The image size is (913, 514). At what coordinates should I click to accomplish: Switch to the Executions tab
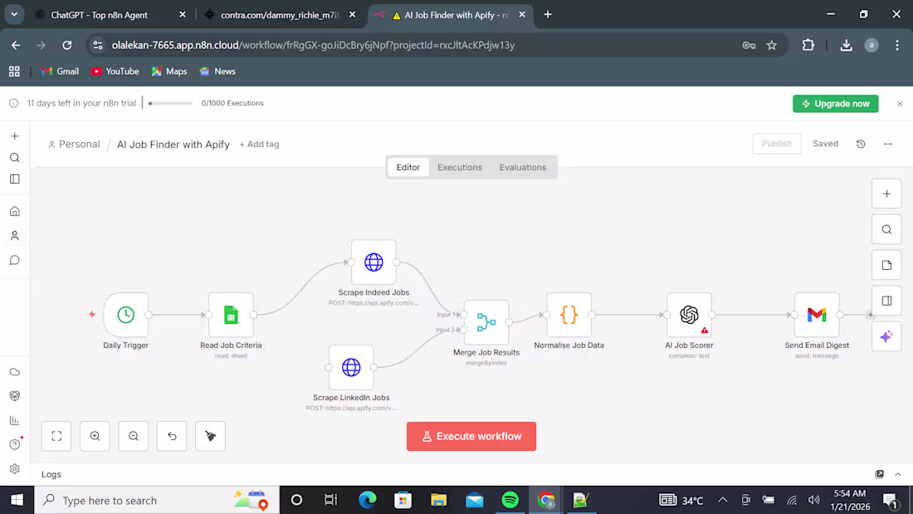(x=460, y=167)
